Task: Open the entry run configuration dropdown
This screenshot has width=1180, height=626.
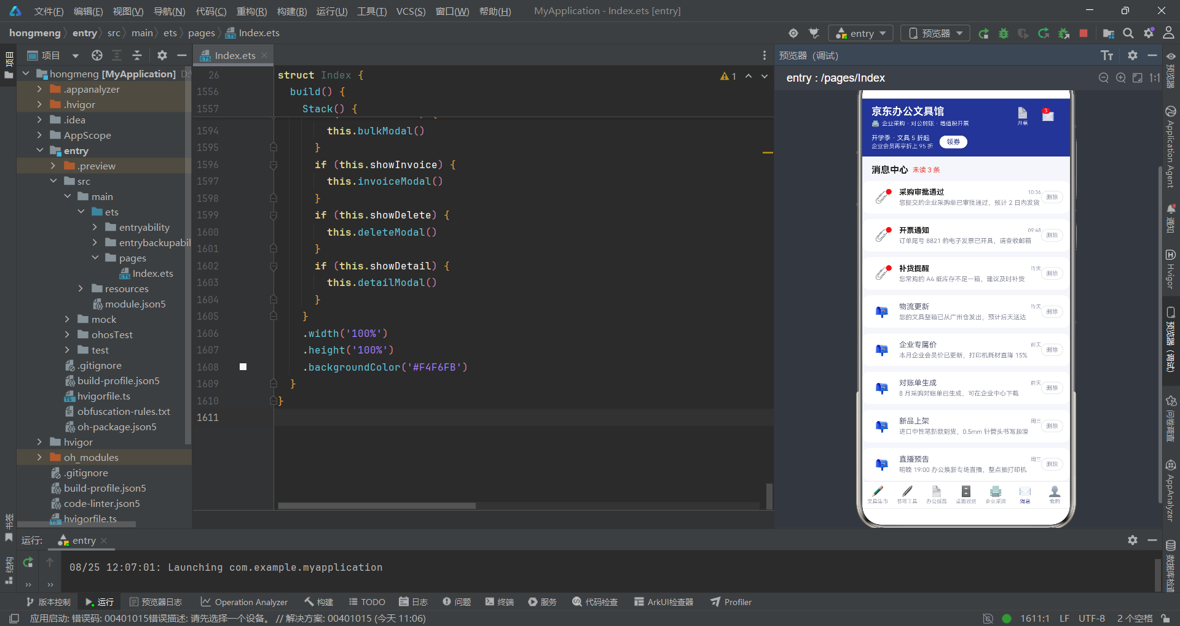Action: click(x=860, y=33)
